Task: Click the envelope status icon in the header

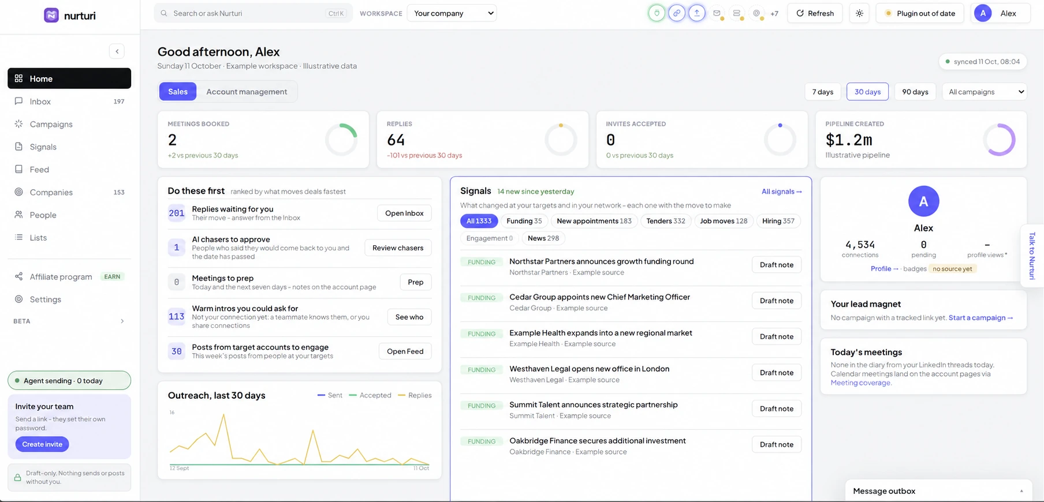Action: [x=717, y=13]
